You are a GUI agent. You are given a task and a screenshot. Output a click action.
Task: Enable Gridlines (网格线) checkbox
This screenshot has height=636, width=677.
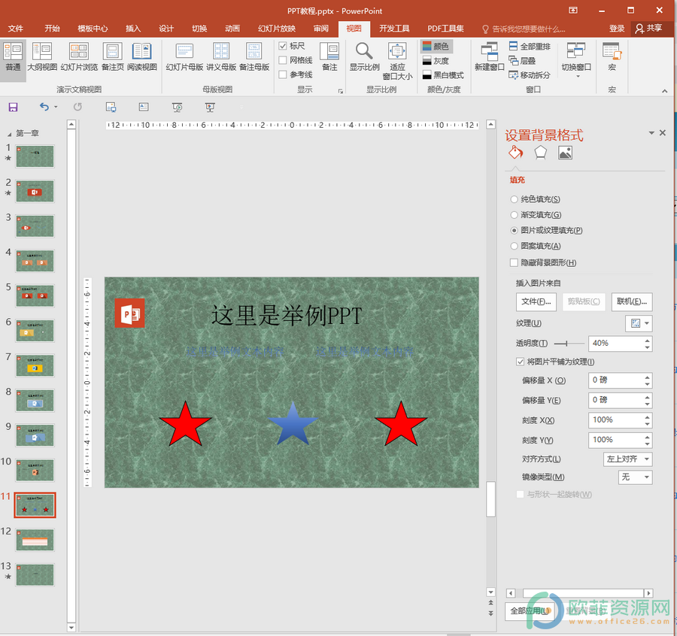click(x=283, y=60)
